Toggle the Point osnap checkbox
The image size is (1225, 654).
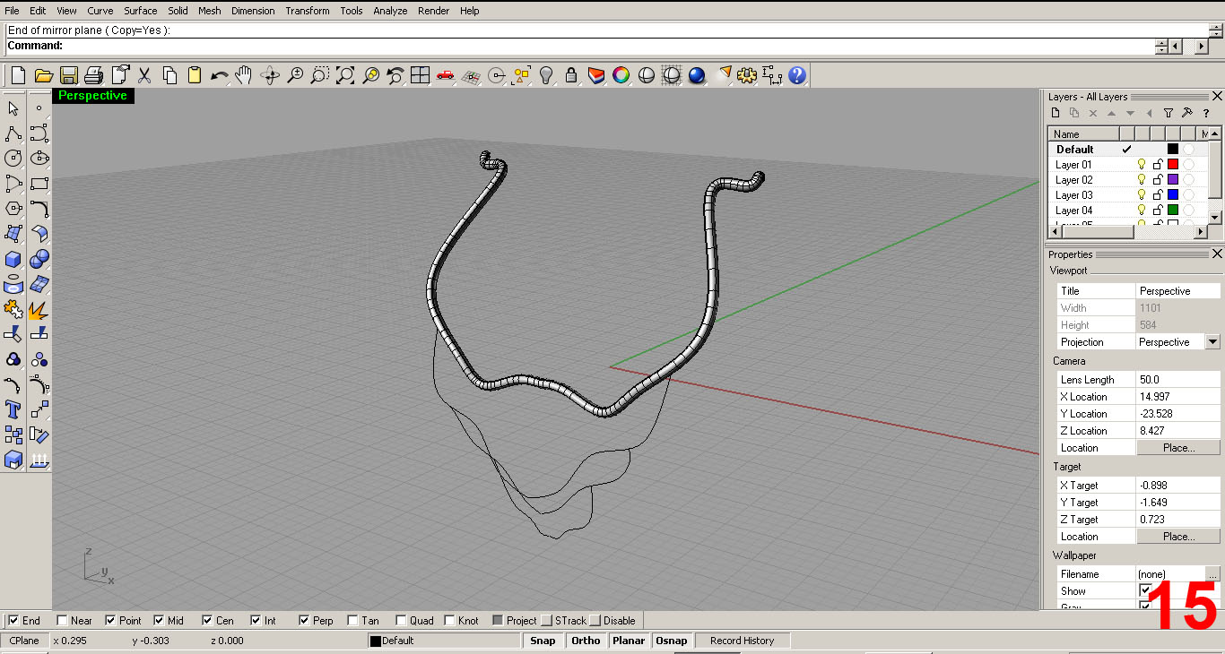point(110,620)
